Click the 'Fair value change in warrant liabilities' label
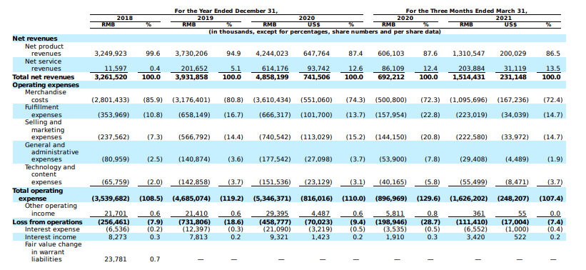Screen dimensions: 586x270 53,251
